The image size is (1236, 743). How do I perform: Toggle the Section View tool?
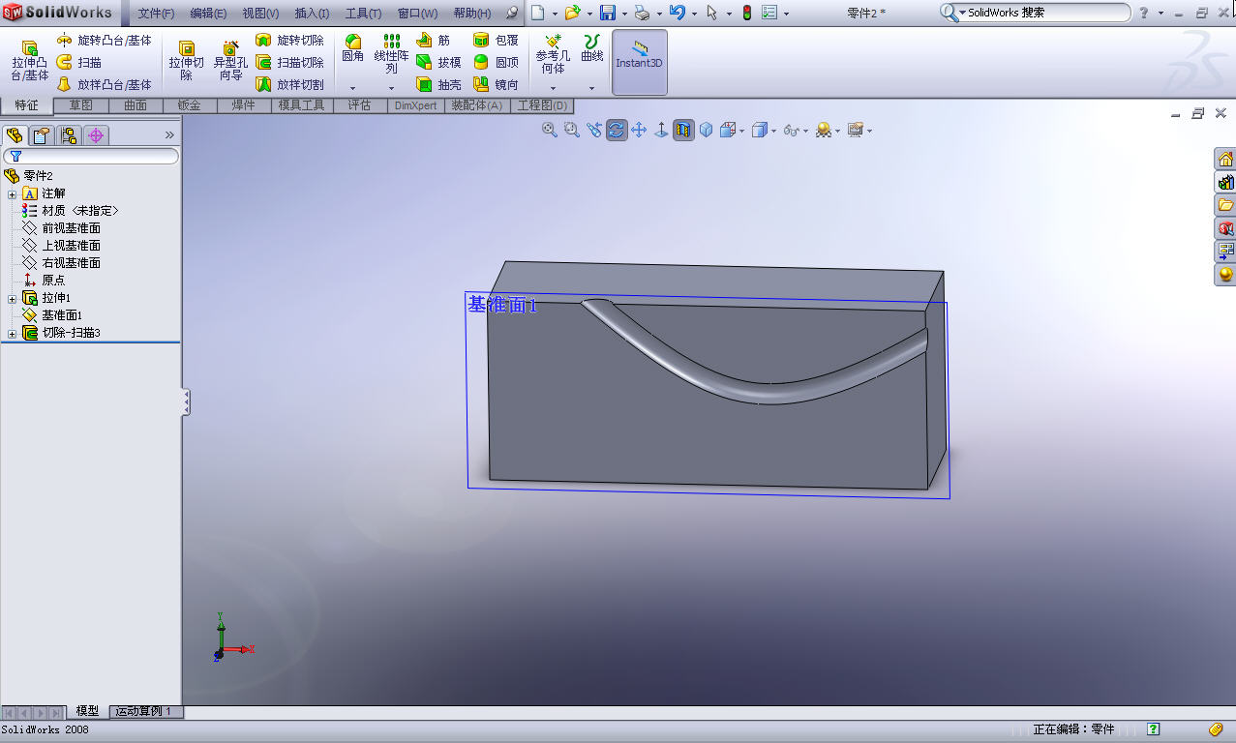coord(683,130)
